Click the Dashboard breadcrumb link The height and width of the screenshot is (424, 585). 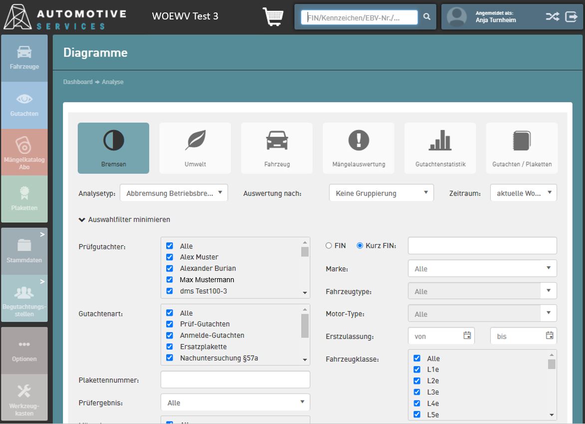(78, 82)
